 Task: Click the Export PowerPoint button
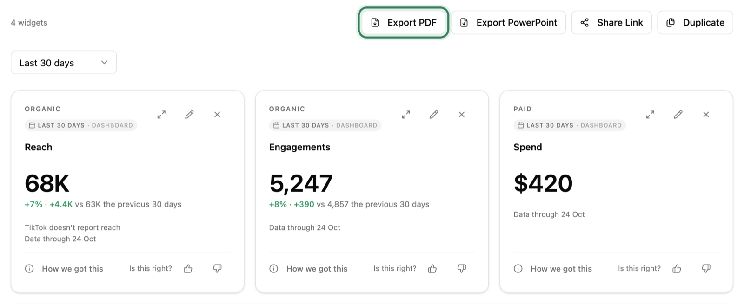[x=508, y=22]
